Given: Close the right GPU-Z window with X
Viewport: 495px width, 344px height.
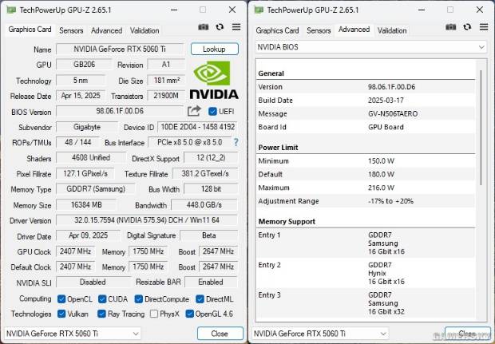Looking at the screenshot, I should tap(480, 10).
